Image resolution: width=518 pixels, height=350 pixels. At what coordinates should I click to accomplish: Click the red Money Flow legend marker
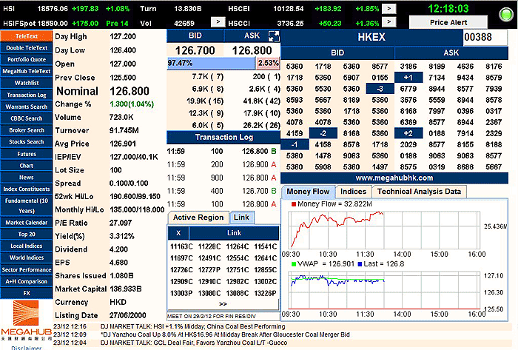click(x=294, y=203)
